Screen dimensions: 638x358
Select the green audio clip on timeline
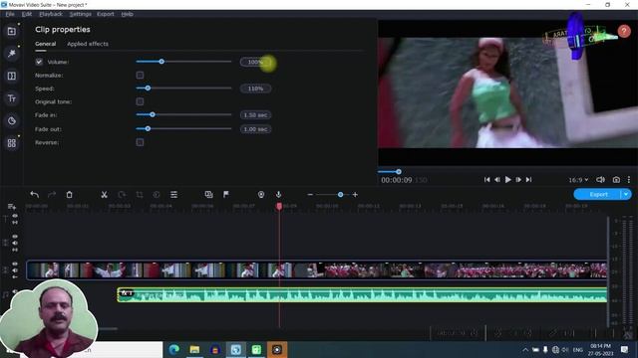click(x=362, y=295)
